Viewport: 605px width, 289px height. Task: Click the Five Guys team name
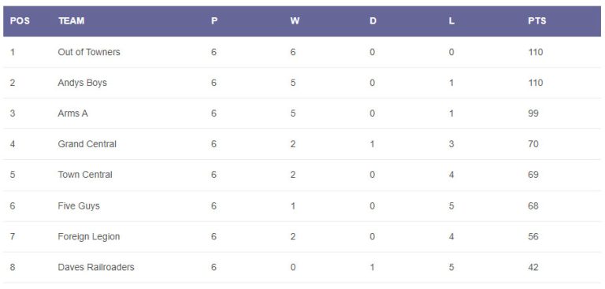tap(79, 206)
